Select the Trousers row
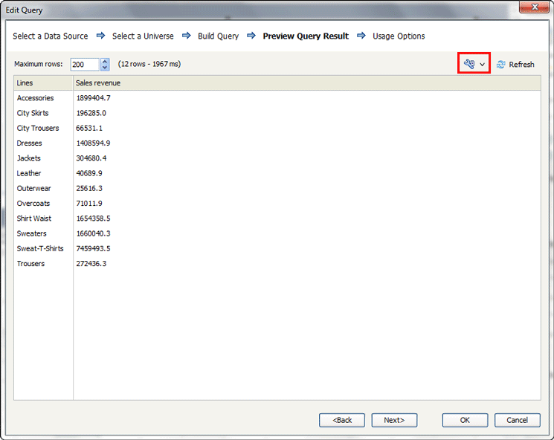This screenshot has width=554, height=440. click(x=277, y=264)
